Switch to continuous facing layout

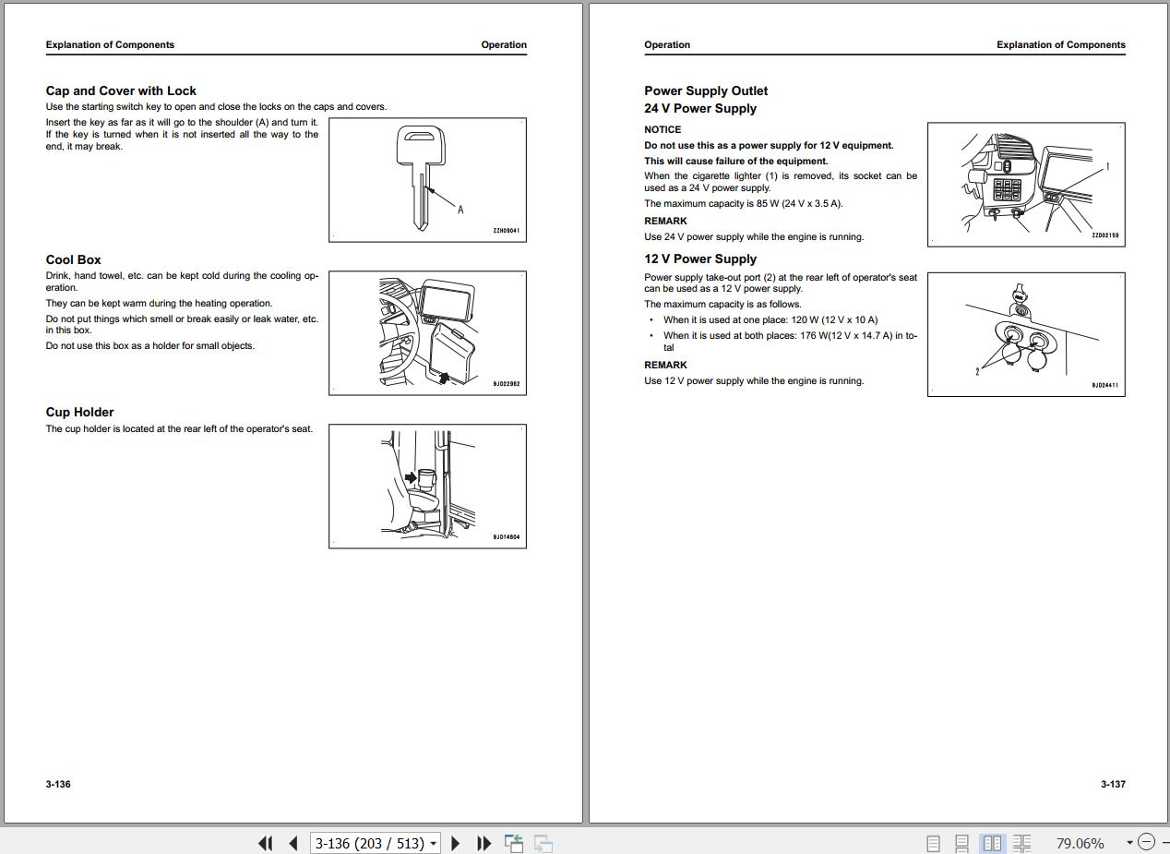tap(1021, 843)
